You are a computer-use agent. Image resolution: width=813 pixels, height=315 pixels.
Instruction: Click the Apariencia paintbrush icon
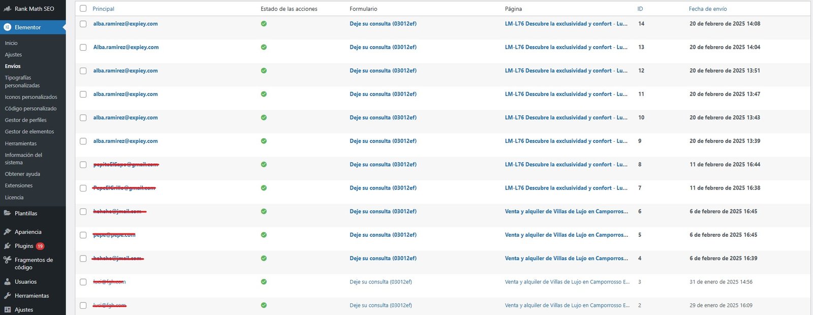pyautogui.click(x=7, y=232)
